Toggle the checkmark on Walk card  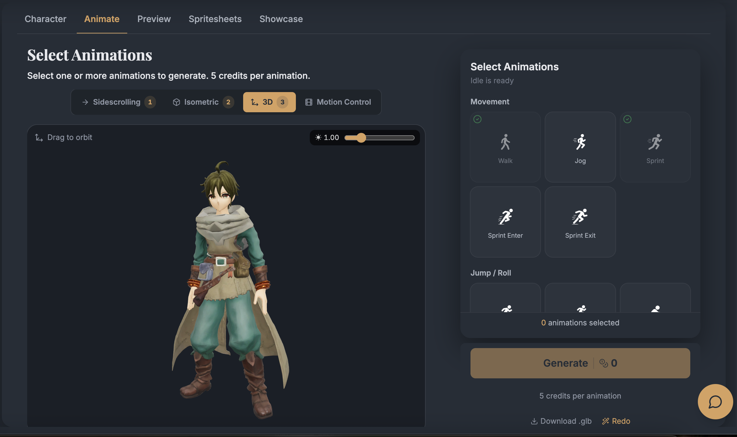click(477, 119)
